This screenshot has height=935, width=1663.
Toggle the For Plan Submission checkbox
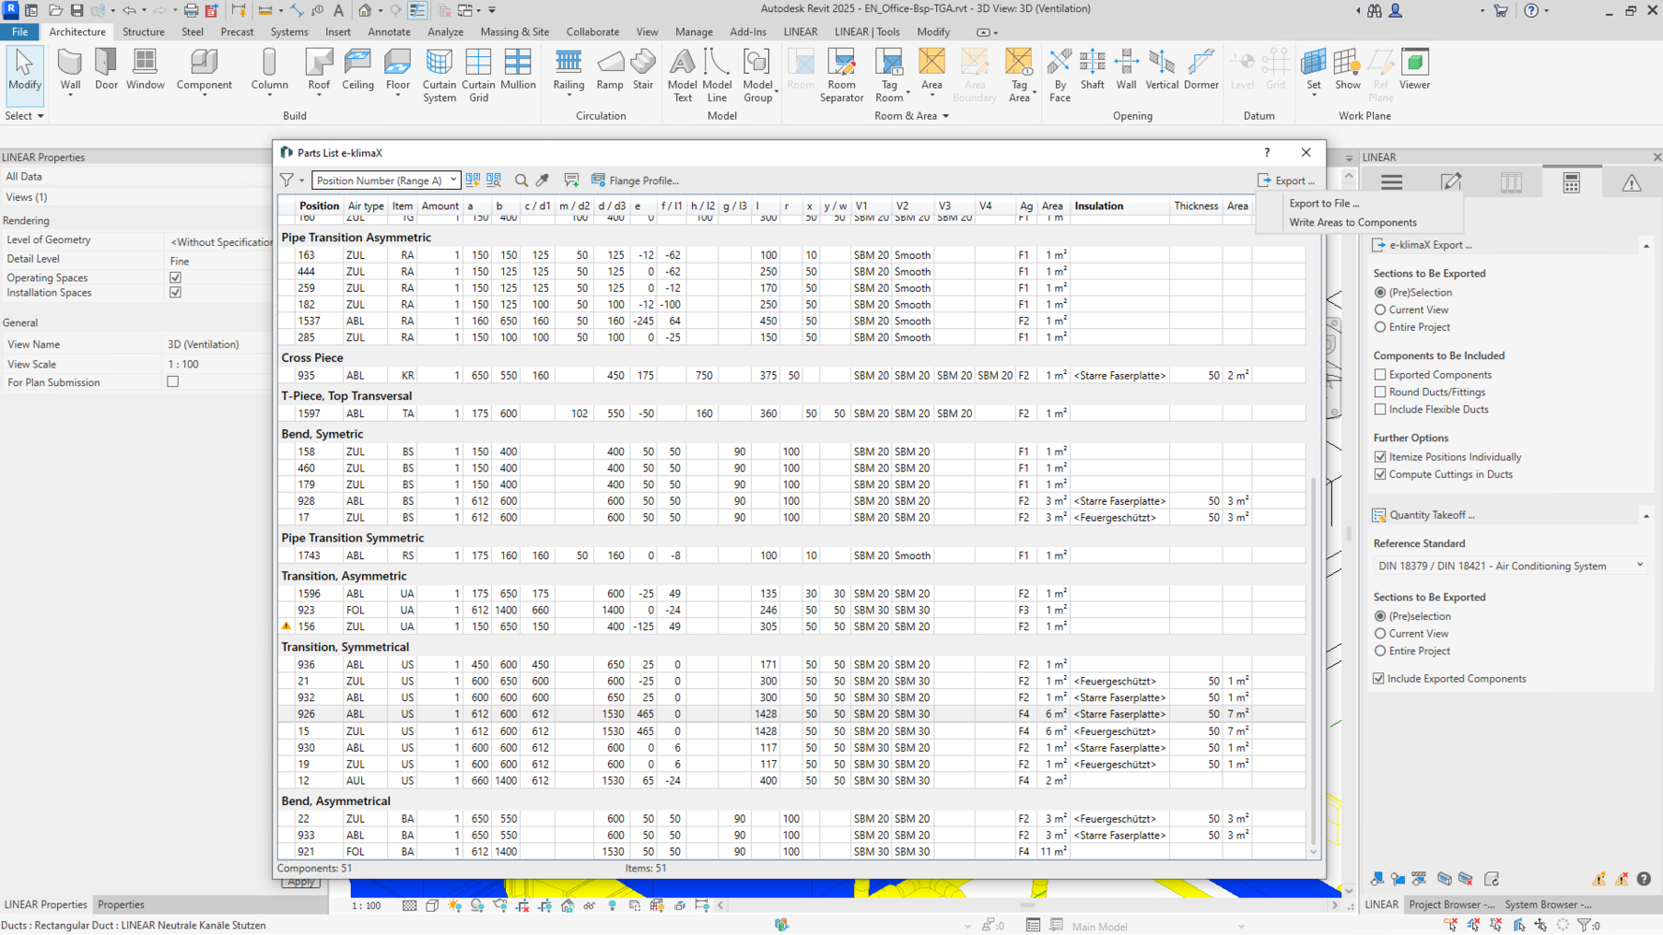point(173,382)
